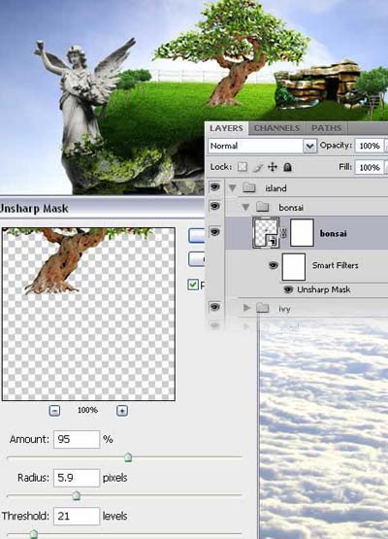Click the layer mask link chain icon

284,233
